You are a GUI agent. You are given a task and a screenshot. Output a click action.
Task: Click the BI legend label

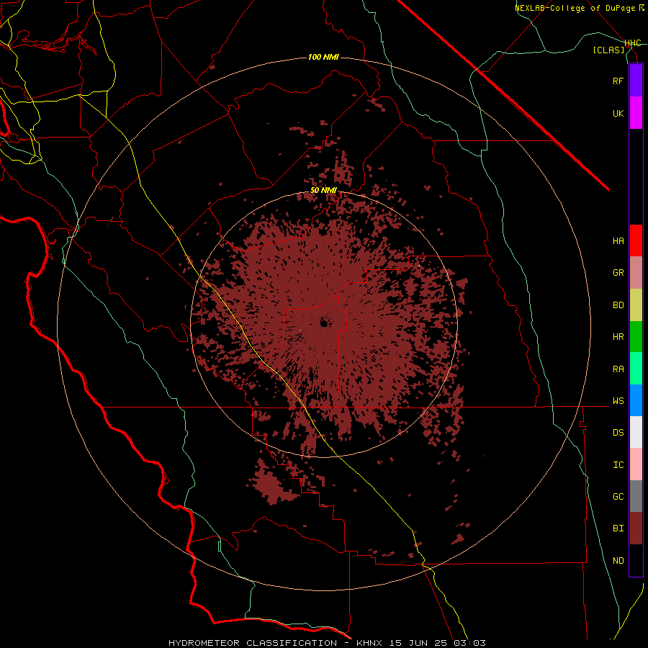[x=618, y=528]
